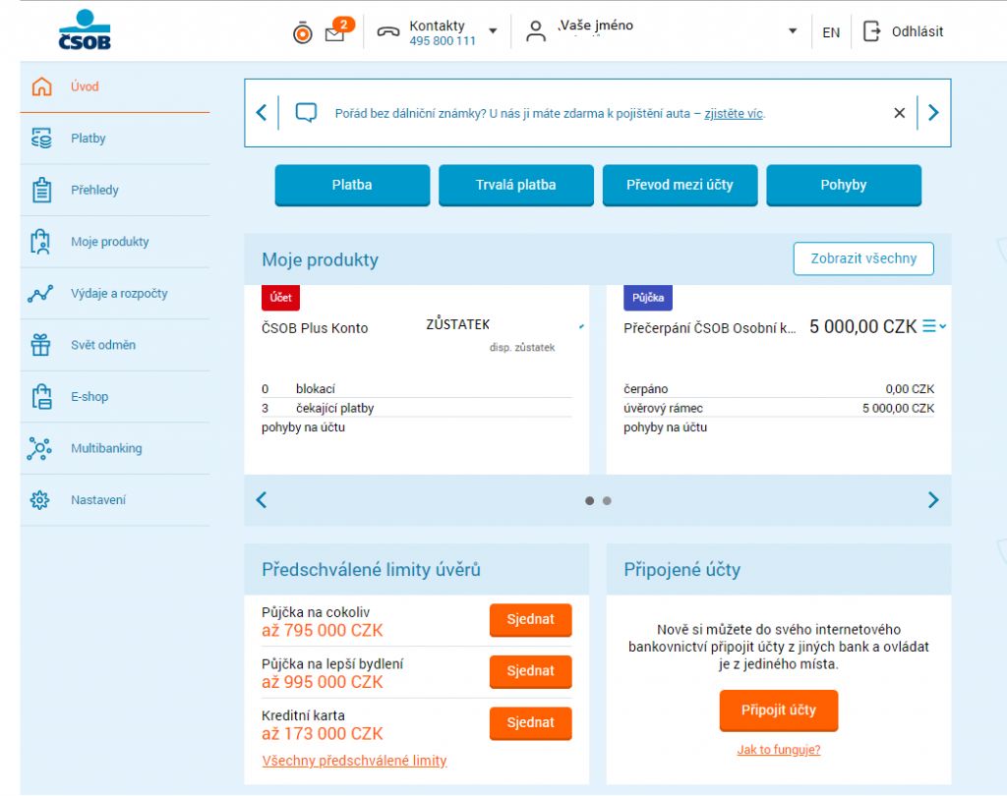Click the ČSOB logo

click(x=85, y=29)
